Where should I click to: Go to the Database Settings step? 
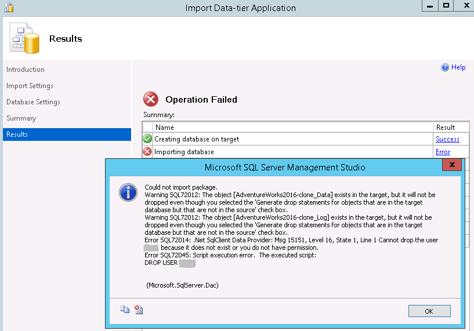pyautogui.click(x=33, y=102)
